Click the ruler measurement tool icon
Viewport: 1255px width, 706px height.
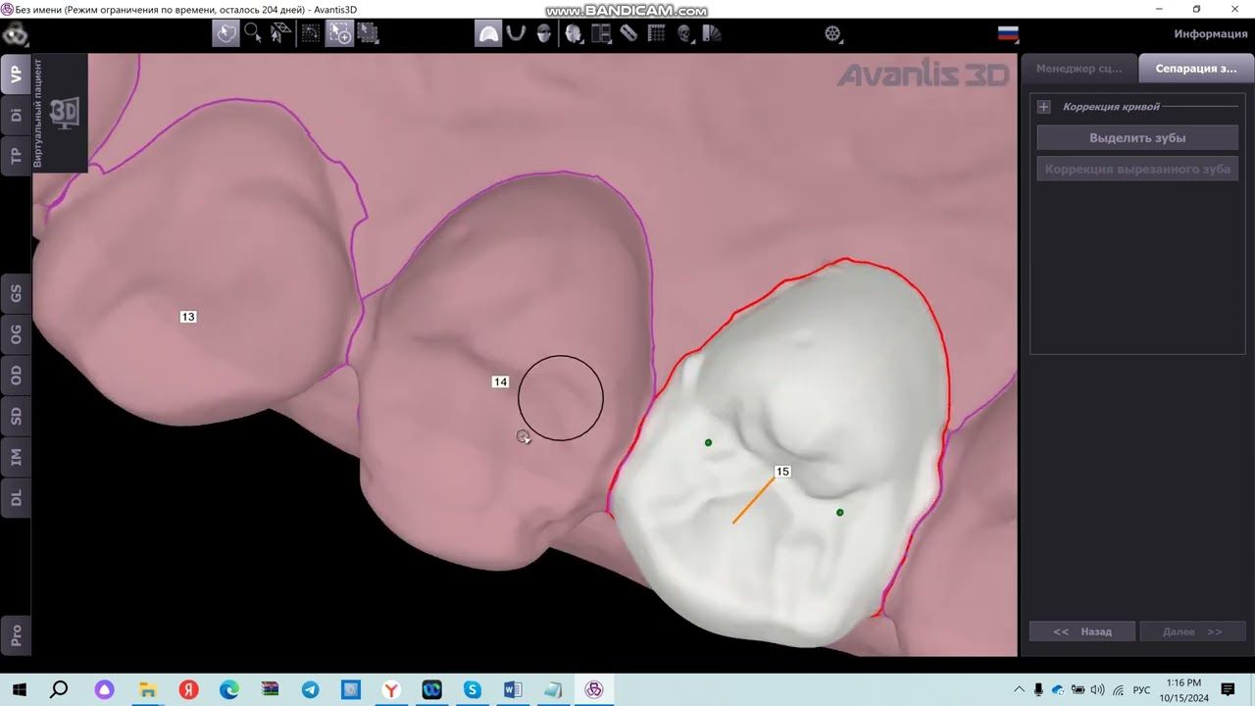pyautogui.click(x=628, y=34)
